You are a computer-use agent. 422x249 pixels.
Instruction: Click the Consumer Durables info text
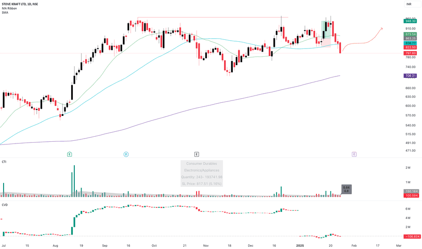pos(201,164)
